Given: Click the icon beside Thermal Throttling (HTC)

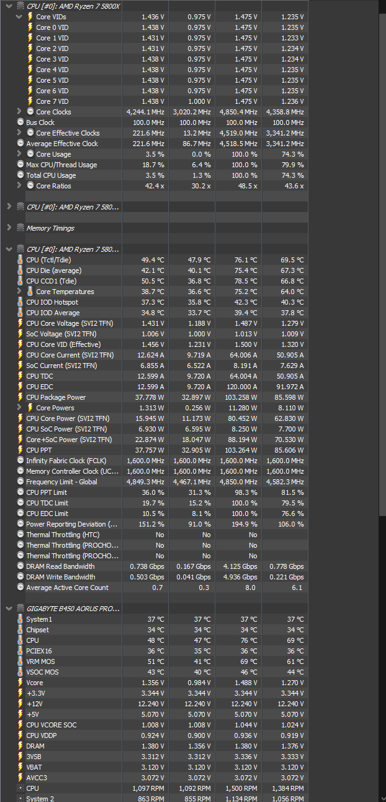Looking at the screenshot, I should point(20,535).
